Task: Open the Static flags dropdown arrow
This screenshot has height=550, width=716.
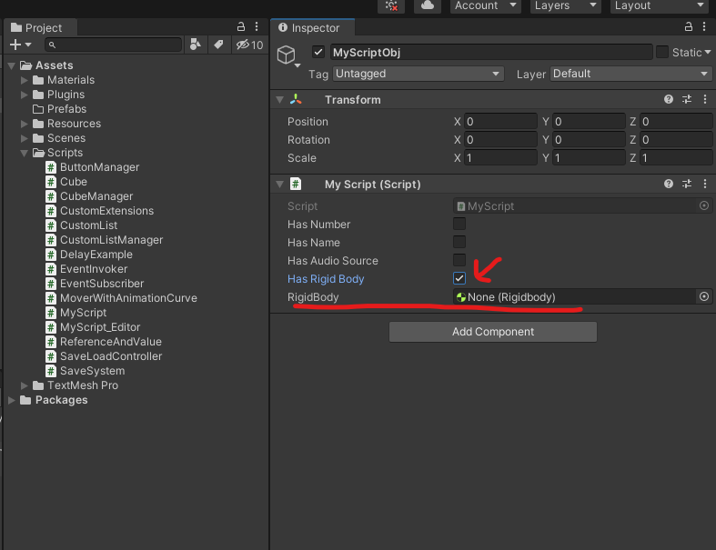Action: (x=708, y=53)
